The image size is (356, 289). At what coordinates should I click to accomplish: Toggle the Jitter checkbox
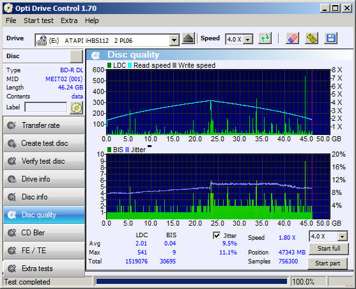pyautogui.click(x=217, y=235)
